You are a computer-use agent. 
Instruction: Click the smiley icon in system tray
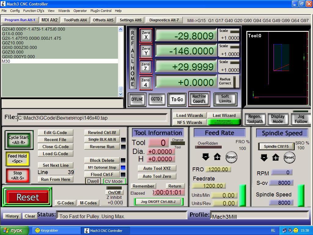[296, 230]
